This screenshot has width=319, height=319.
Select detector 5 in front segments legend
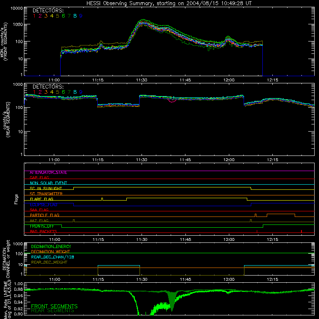point(57,16)
